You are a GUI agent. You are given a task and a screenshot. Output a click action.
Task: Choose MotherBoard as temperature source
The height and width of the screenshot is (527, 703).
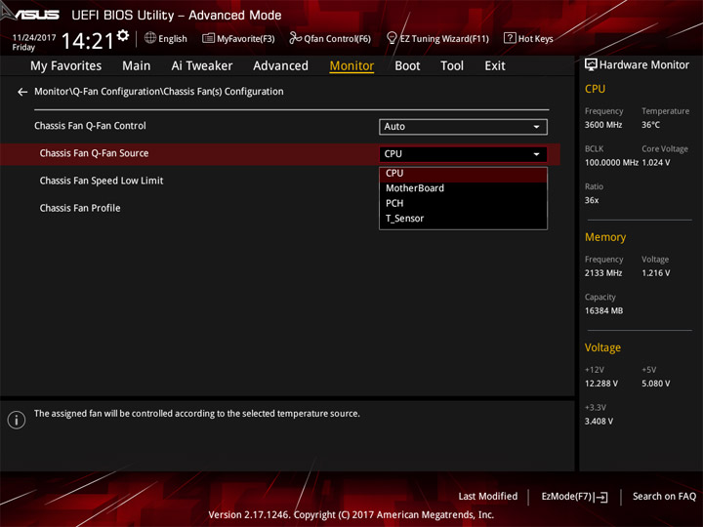pos(463,188)
